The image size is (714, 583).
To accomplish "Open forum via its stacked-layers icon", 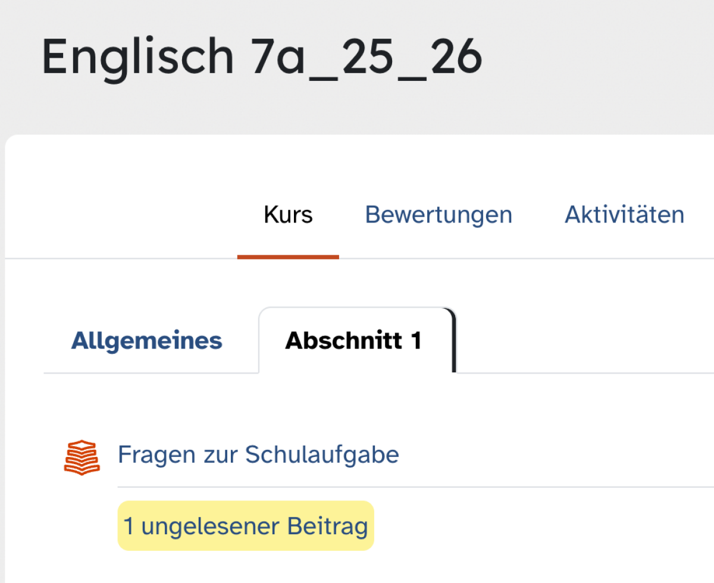I will (80, 457).
